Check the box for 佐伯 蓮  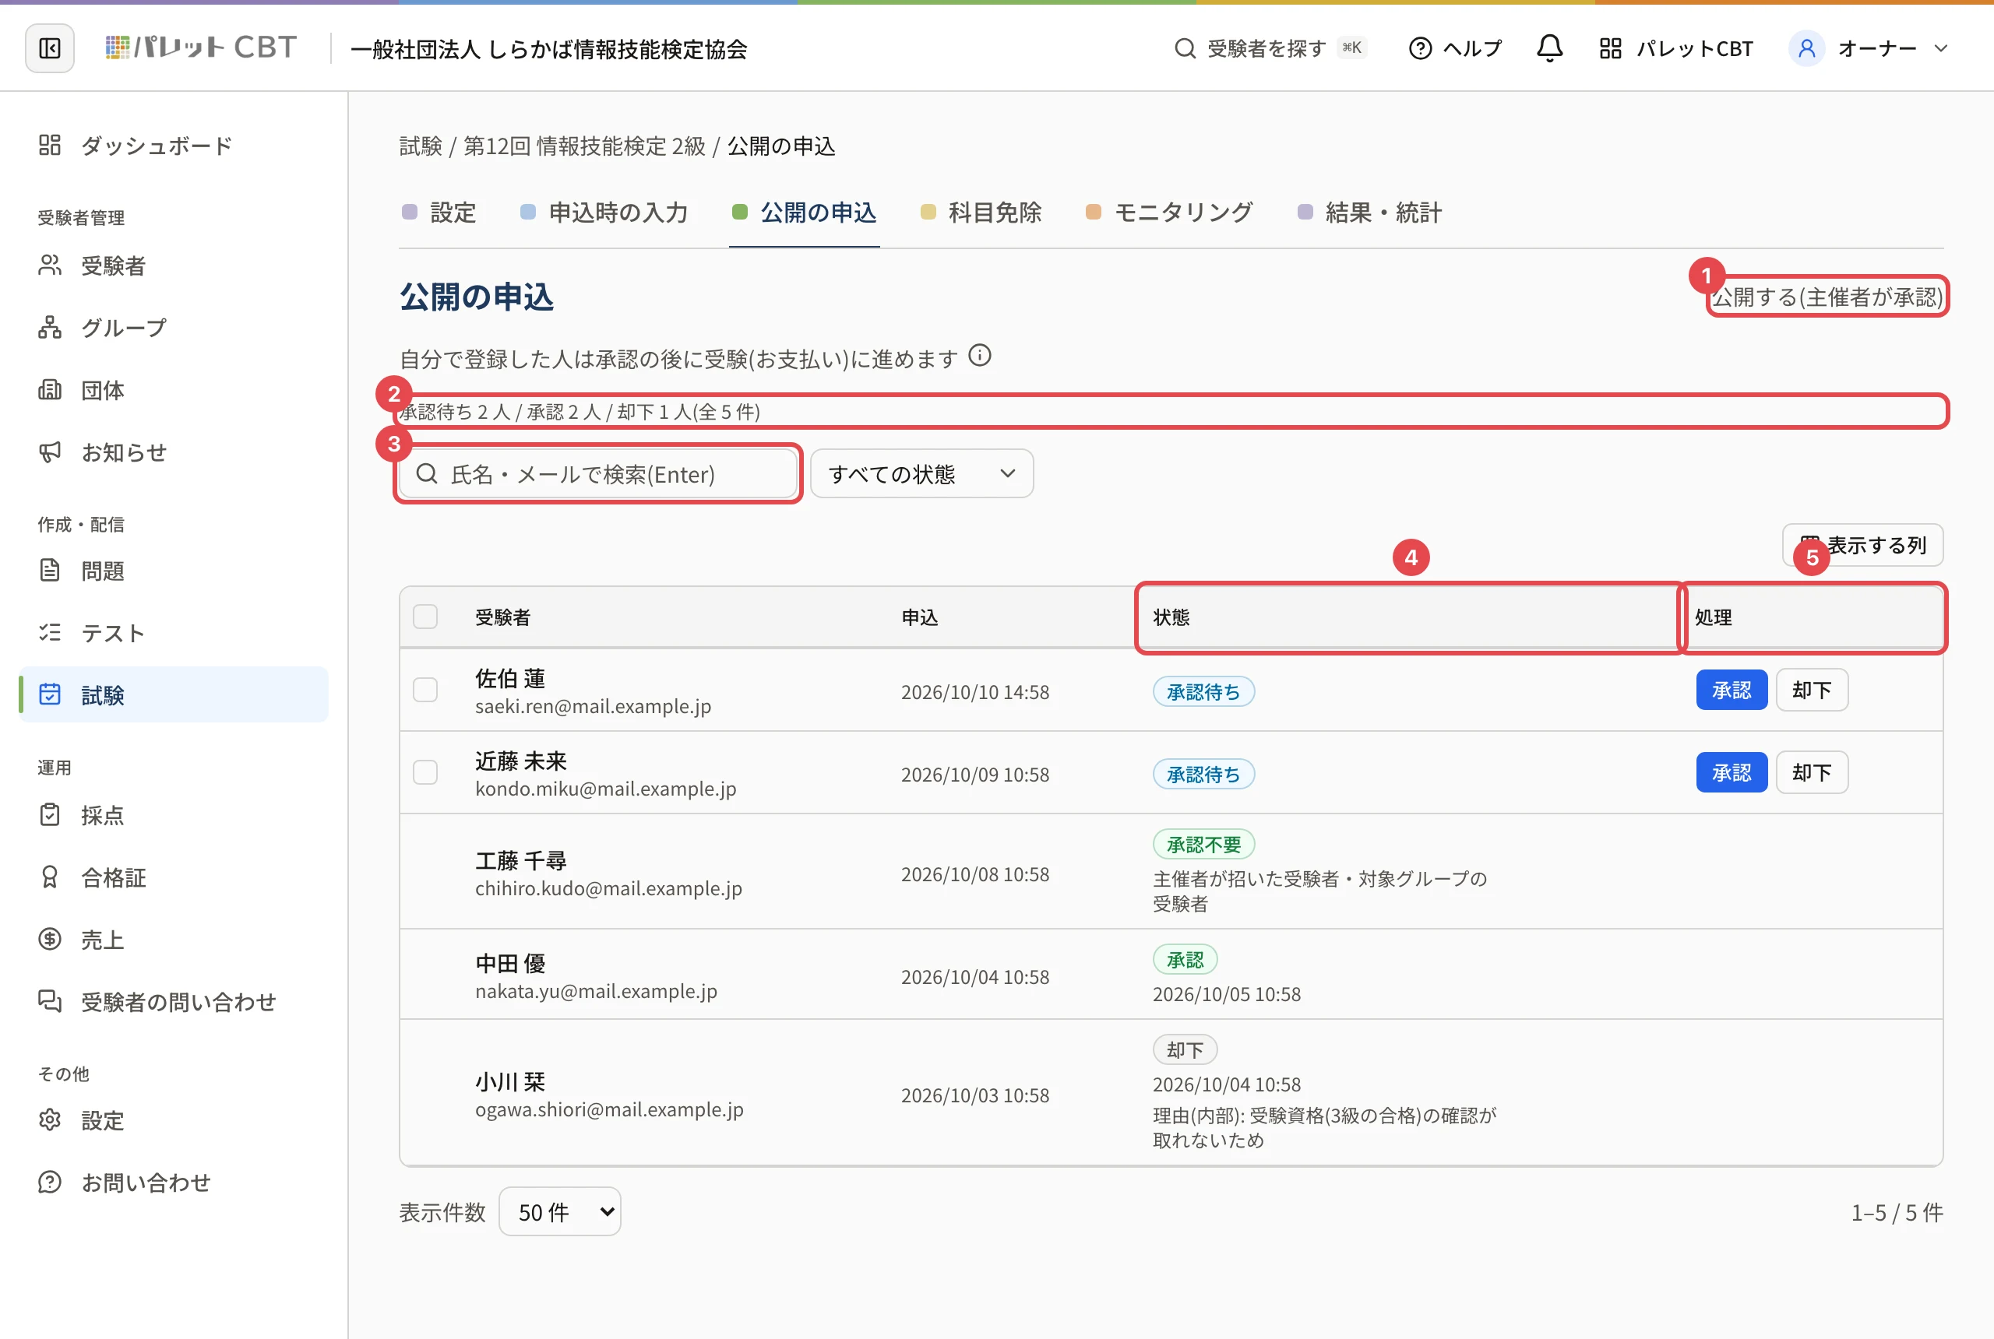[x=425, y=690]
